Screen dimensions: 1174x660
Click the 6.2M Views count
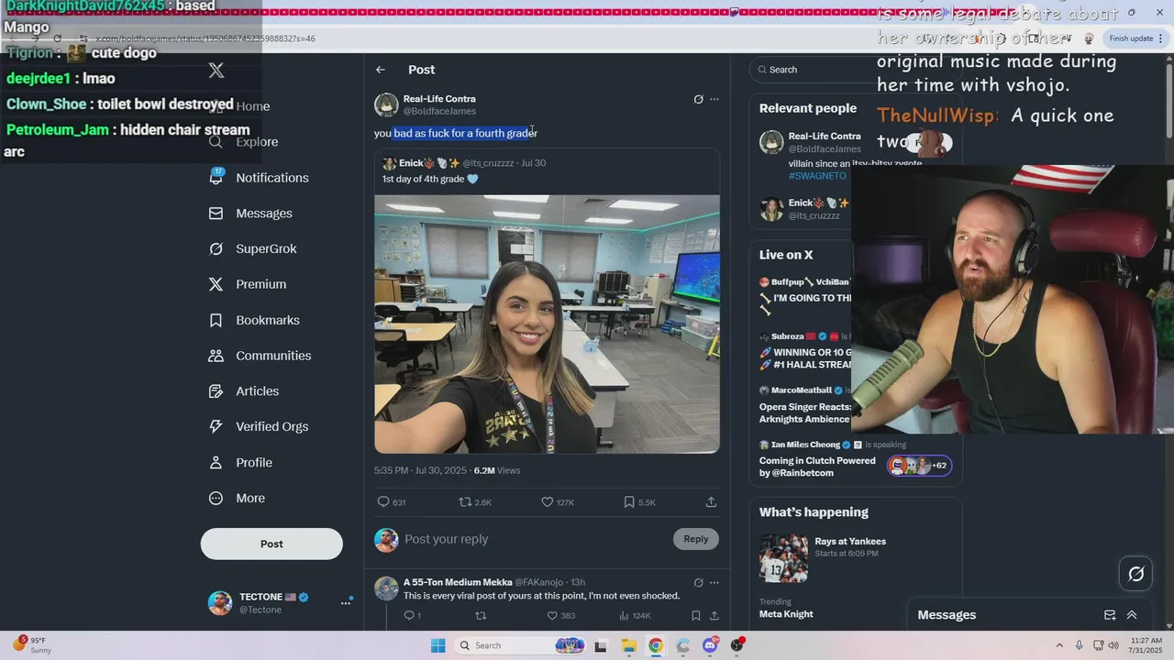[497, 470]
